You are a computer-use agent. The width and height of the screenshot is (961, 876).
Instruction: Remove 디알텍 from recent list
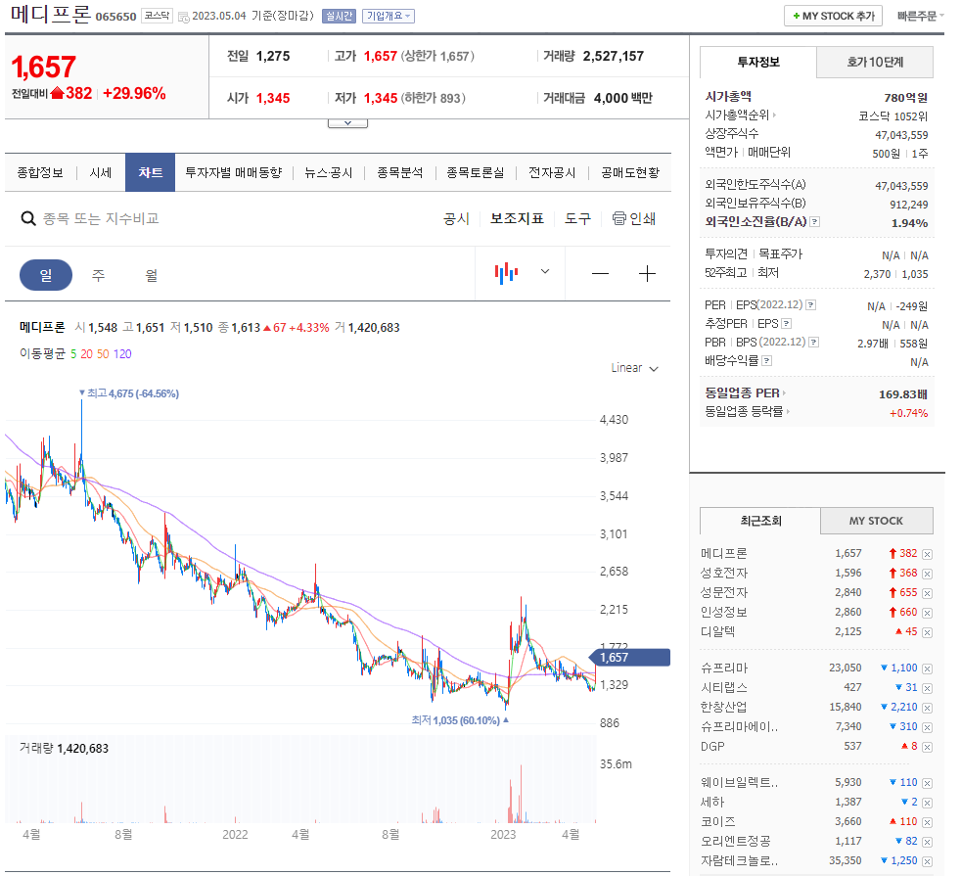928,632
